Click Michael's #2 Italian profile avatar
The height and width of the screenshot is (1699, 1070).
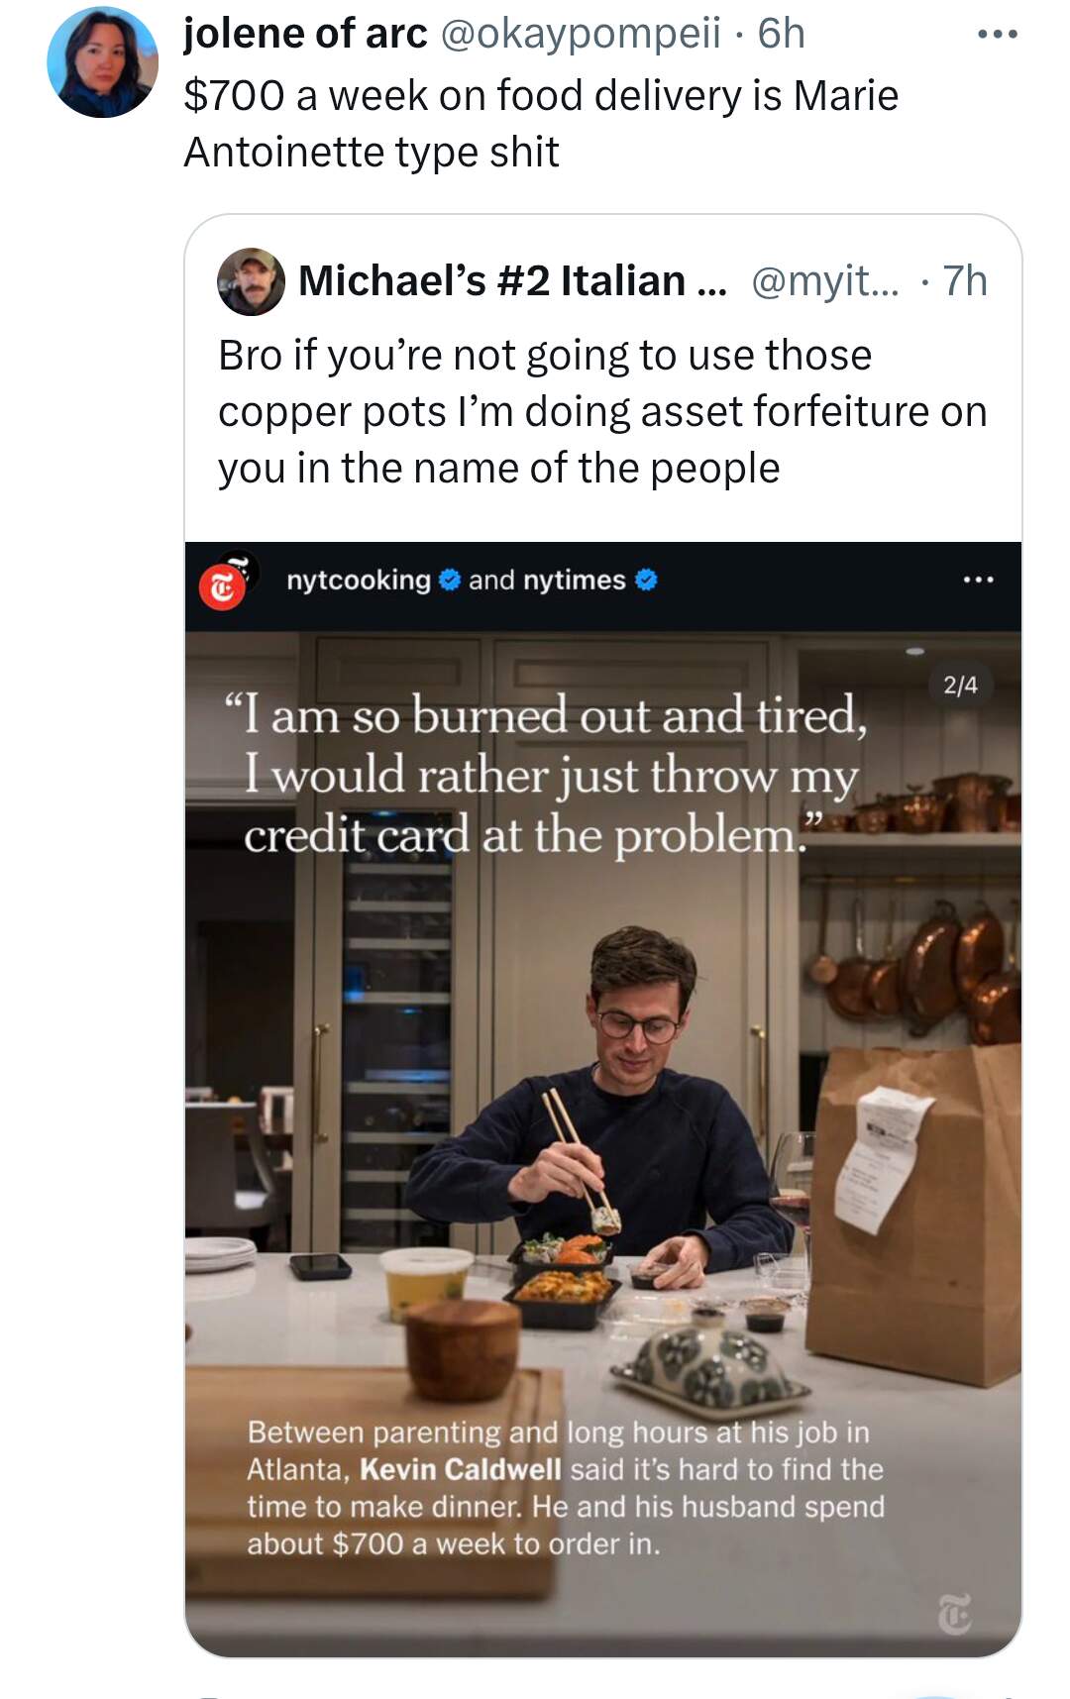point(251,281)
